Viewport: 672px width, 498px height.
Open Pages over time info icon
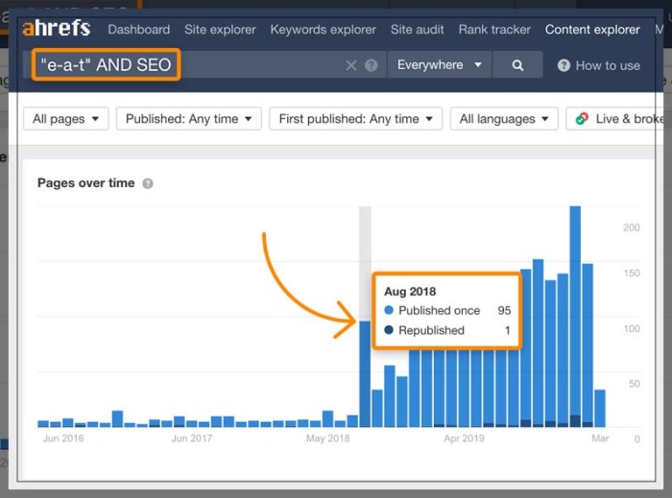click(148, 183)
